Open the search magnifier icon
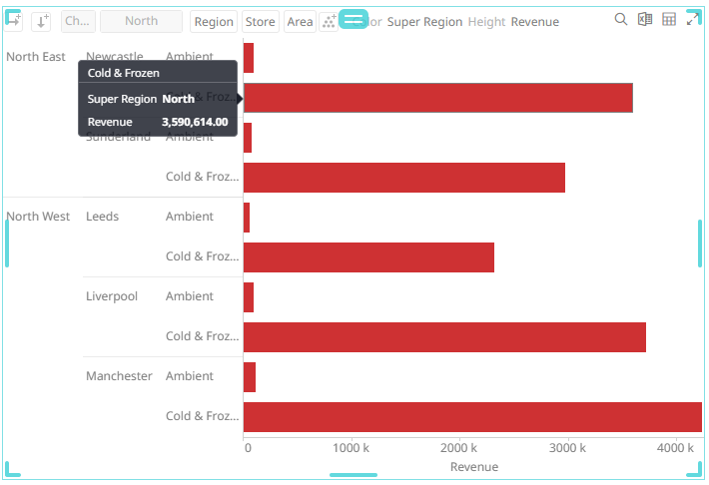This screenshot has width=709, height=485. (621, 19)
